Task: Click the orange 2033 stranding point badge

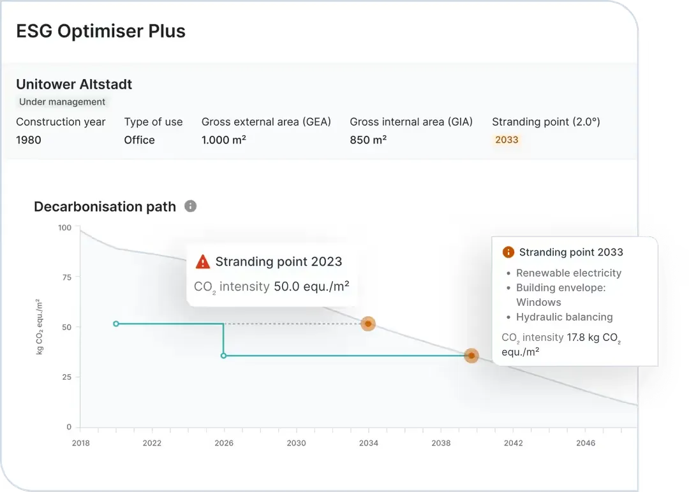Action: click(507, 140)
